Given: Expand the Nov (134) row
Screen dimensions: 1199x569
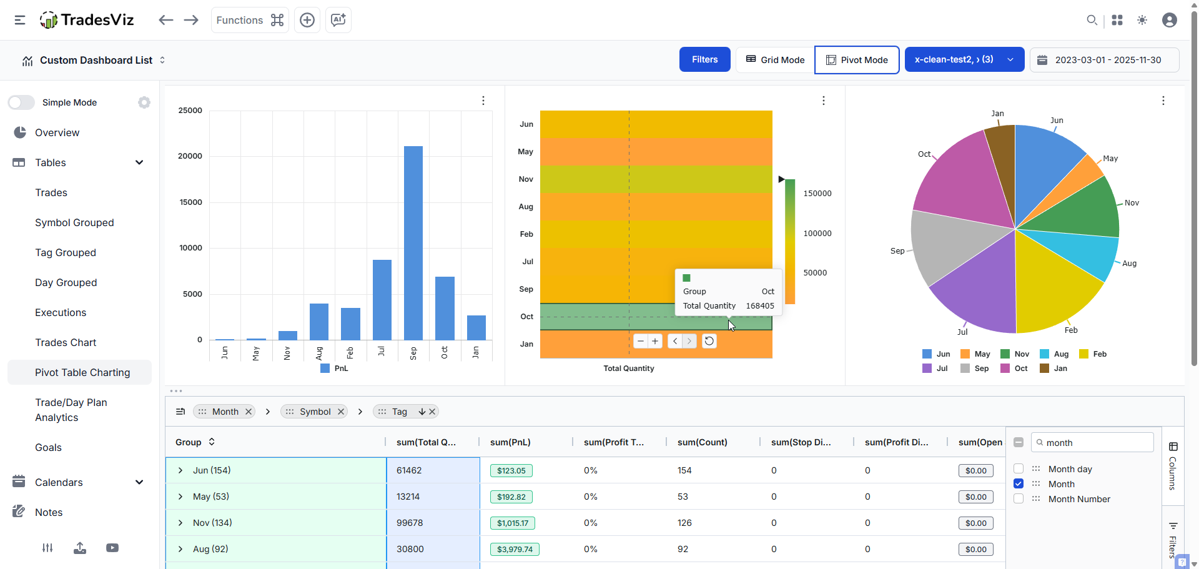Looking at the screenshot, I should [x=180, y=523].
